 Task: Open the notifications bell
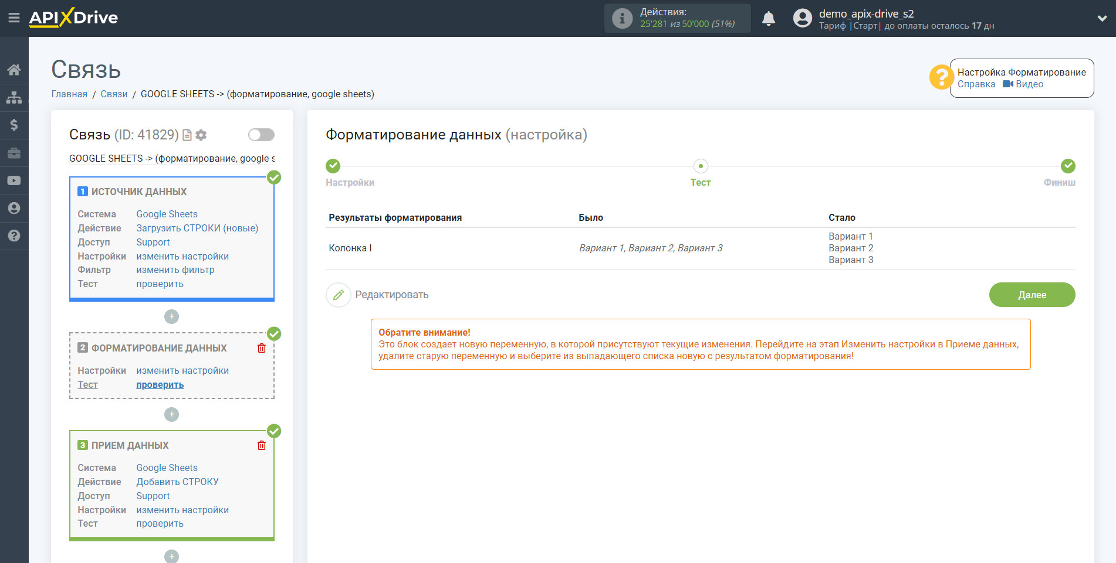[769, 18]
